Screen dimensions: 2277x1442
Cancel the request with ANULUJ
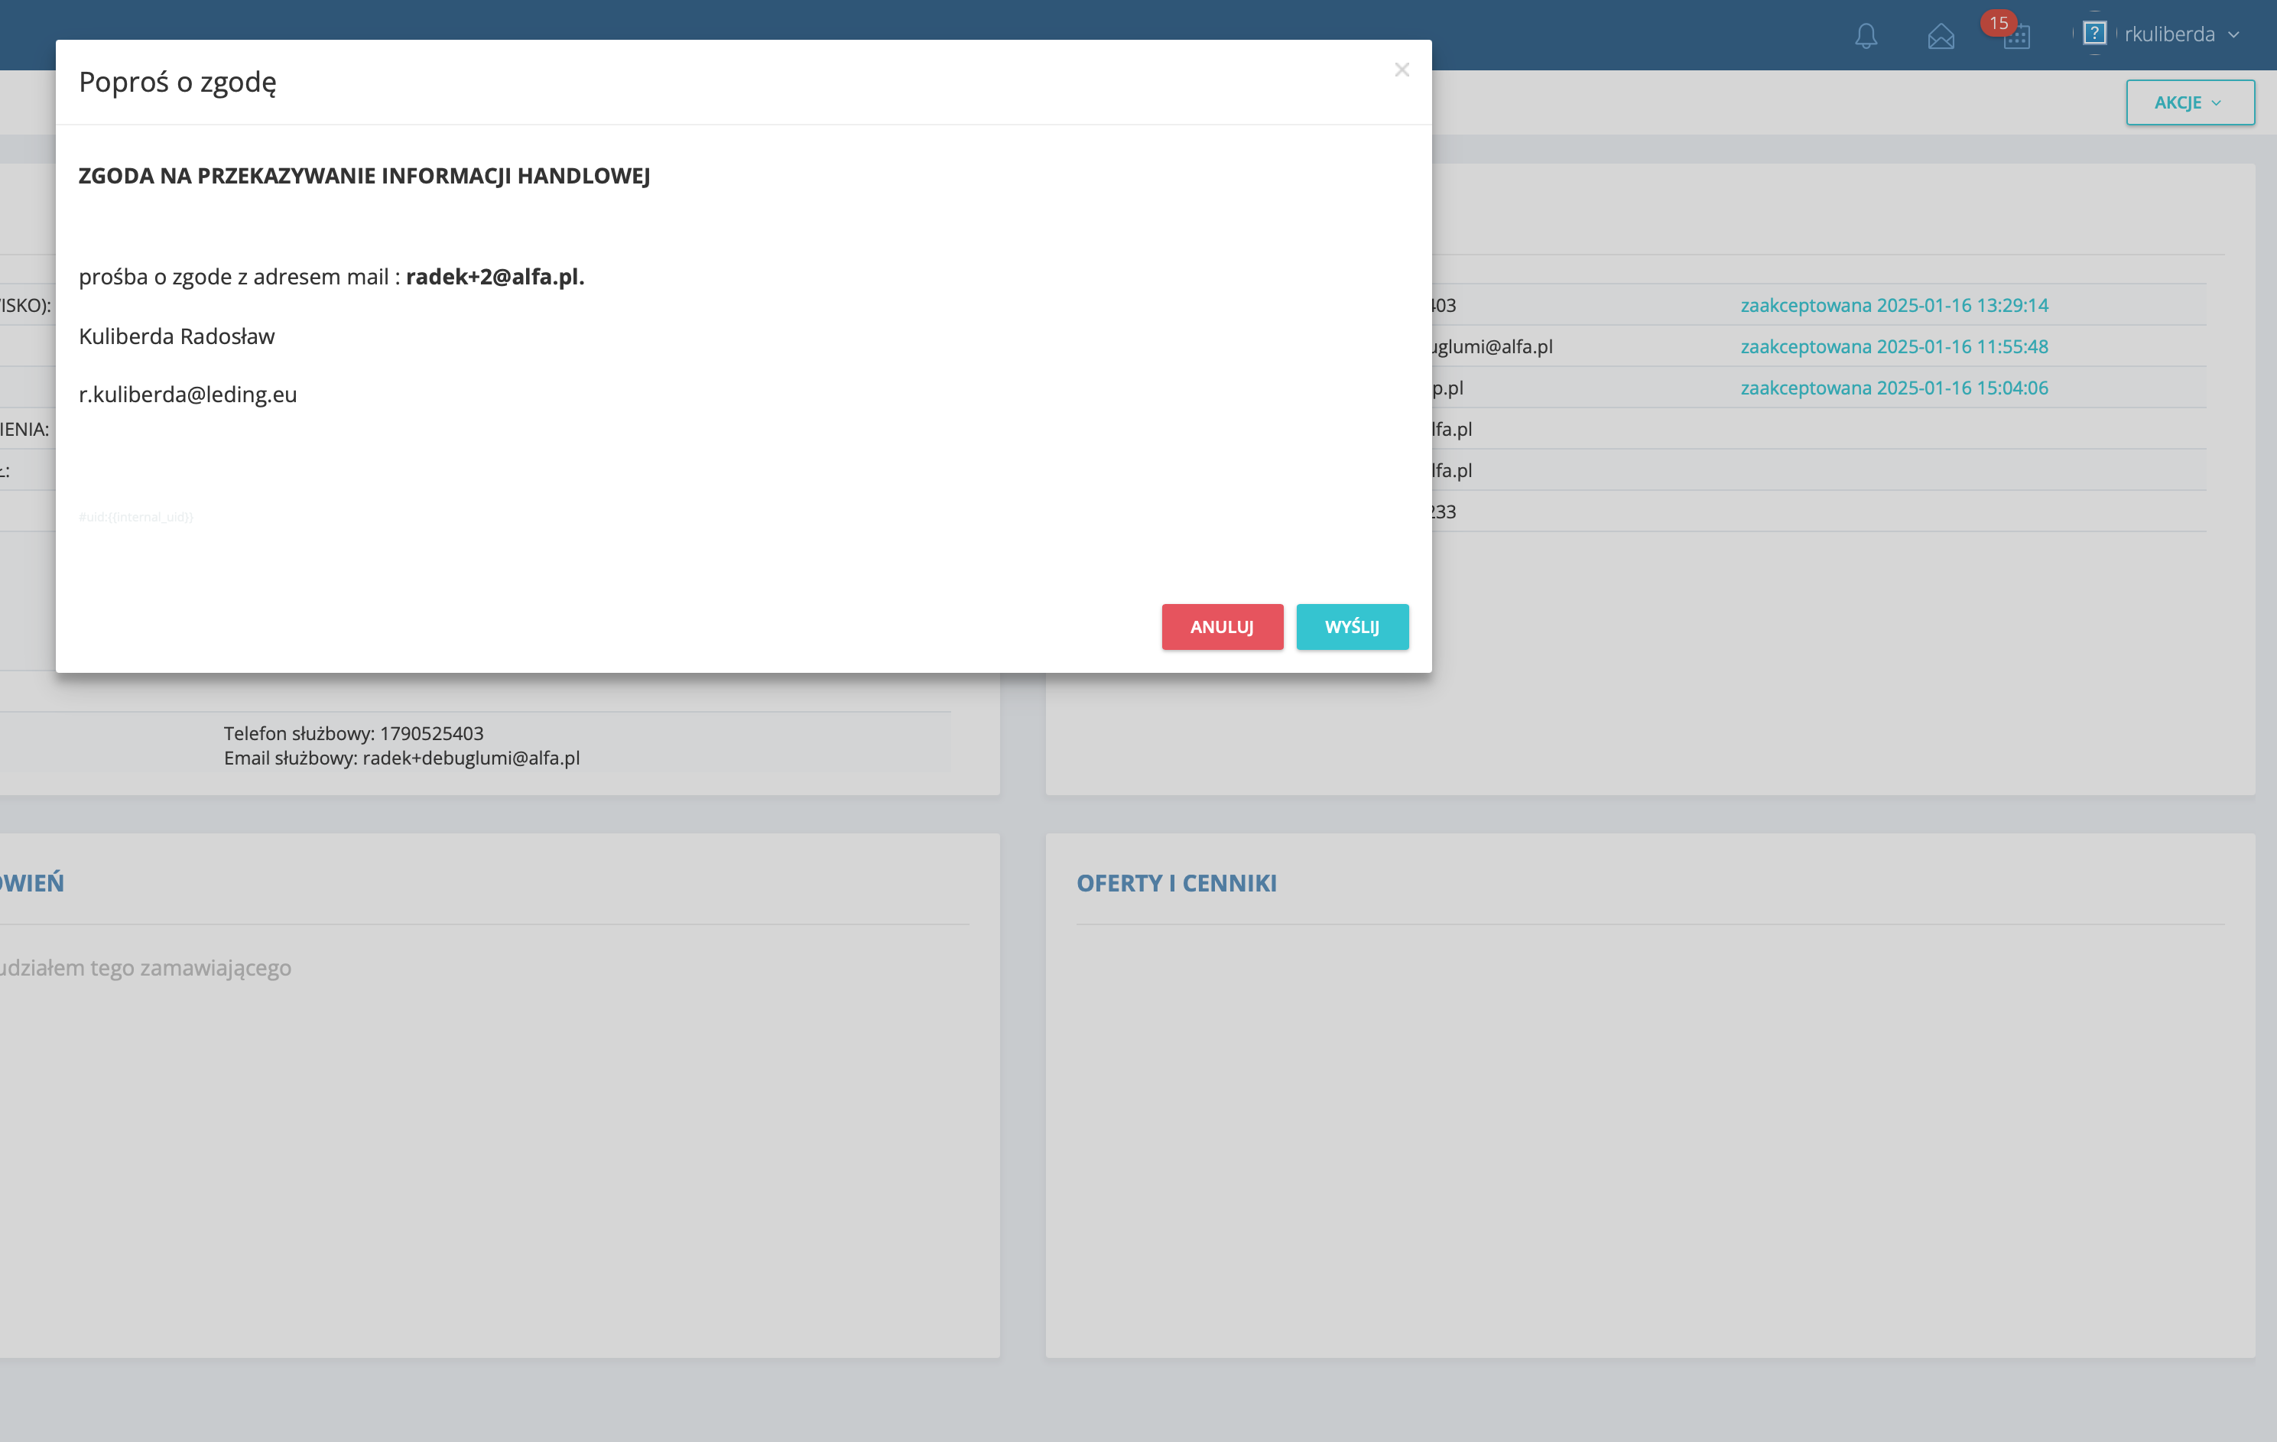[1222, 627]
